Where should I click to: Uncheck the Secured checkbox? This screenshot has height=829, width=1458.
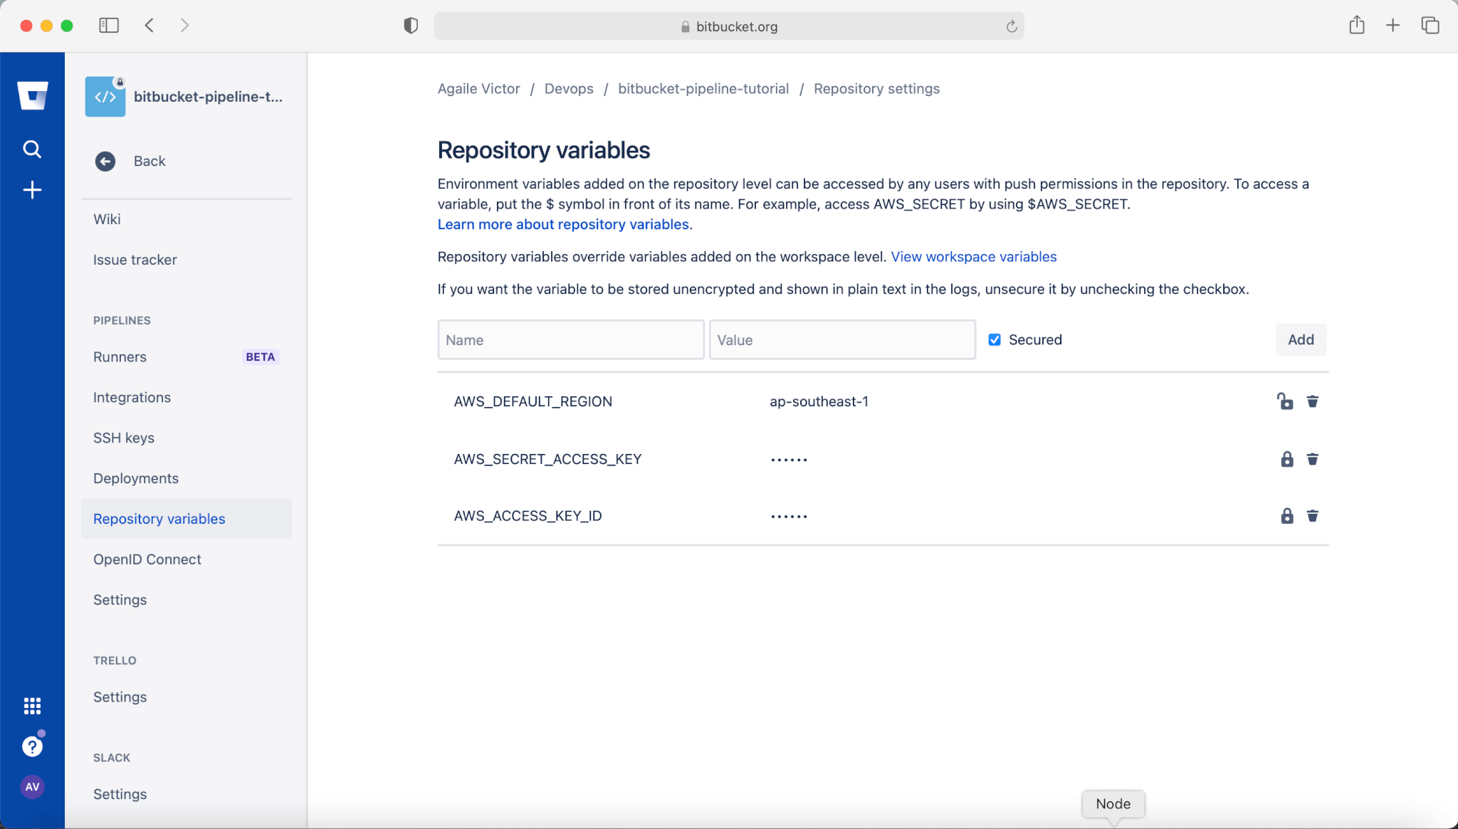[x=995, y=340]
